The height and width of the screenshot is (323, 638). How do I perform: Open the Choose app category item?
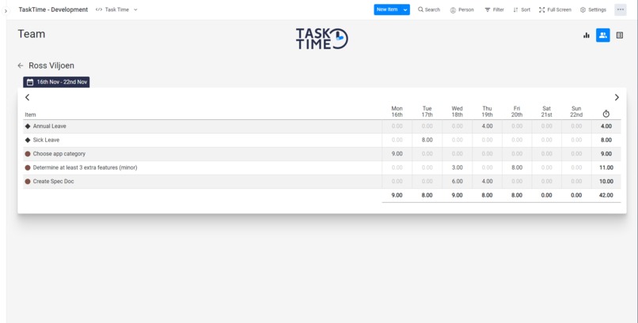pos(59,154)
